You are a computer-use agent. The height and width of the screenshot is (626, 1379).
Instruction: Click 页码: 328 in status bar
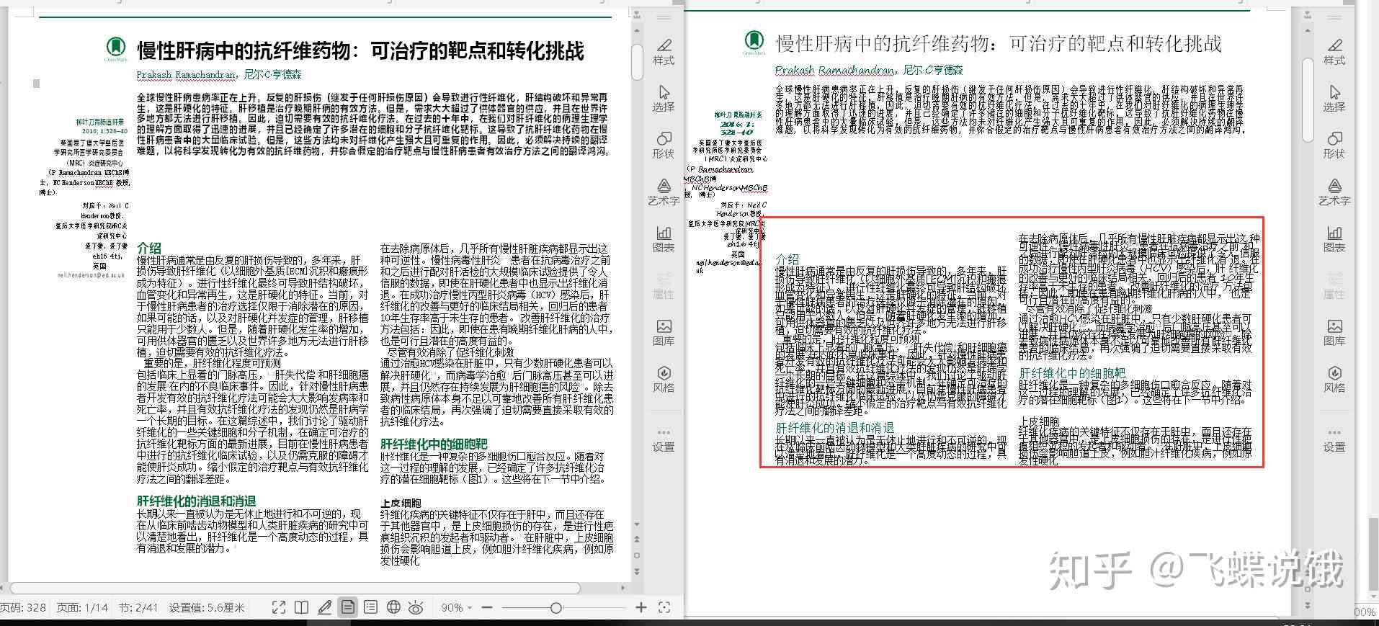pos(23,608)
